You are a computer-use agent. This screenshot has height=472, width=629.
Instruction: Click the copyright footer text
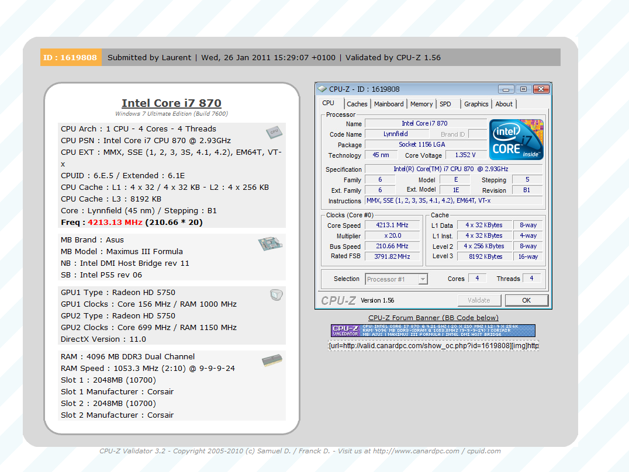tap(300, 451)
